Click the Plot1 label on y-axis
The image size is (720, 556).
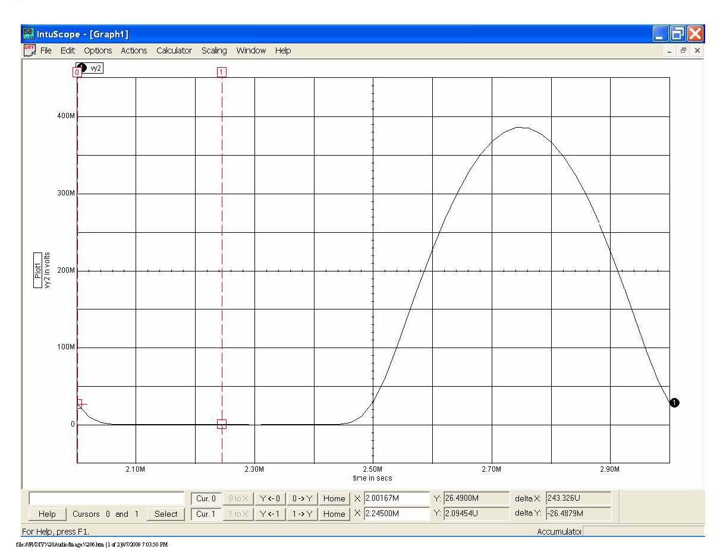tap(38, 270)
